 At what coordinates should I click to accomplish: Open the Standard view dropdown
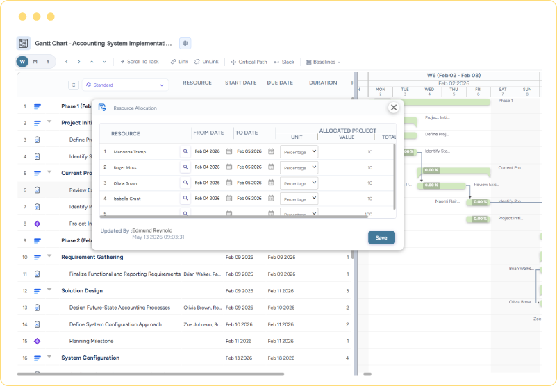point(126,85)
